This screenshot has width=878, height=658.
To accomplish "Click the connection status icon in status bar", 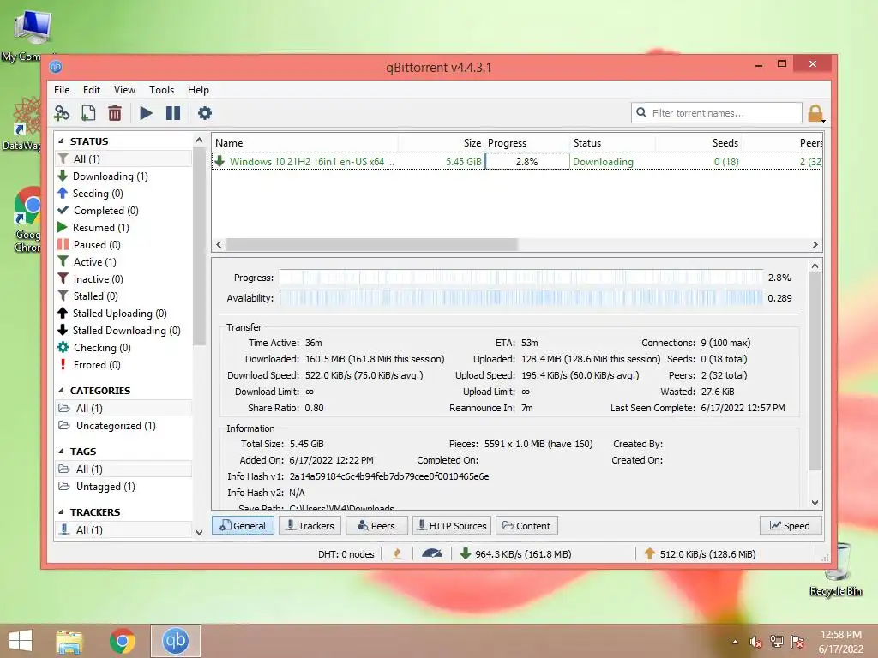I will (x=397, y=554).
